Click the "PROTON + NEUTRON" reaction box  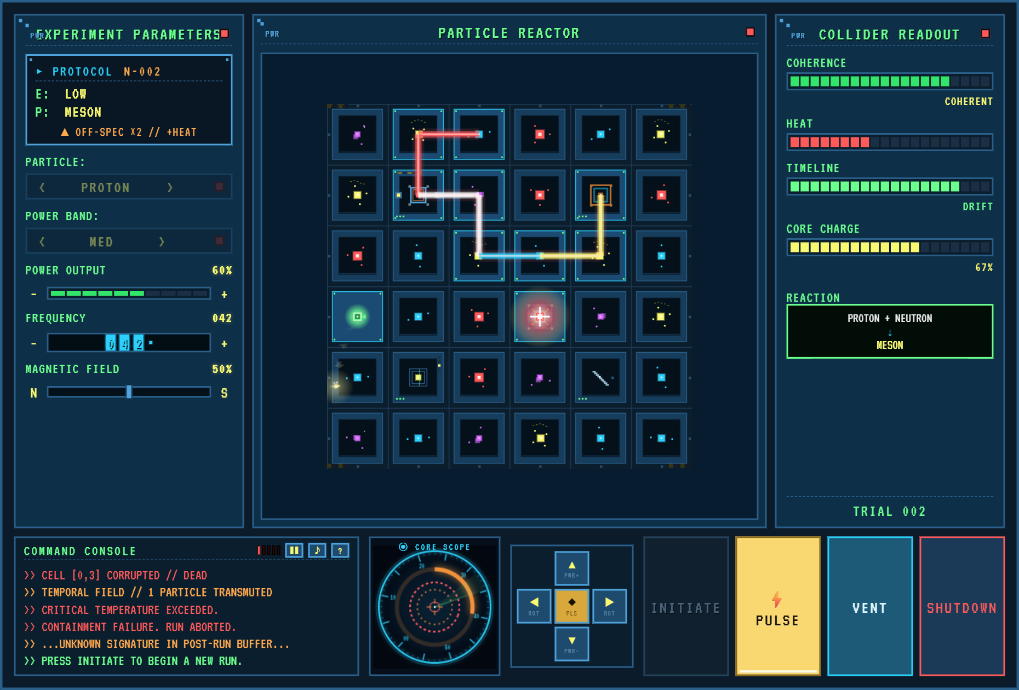click(x=889, y=331)
